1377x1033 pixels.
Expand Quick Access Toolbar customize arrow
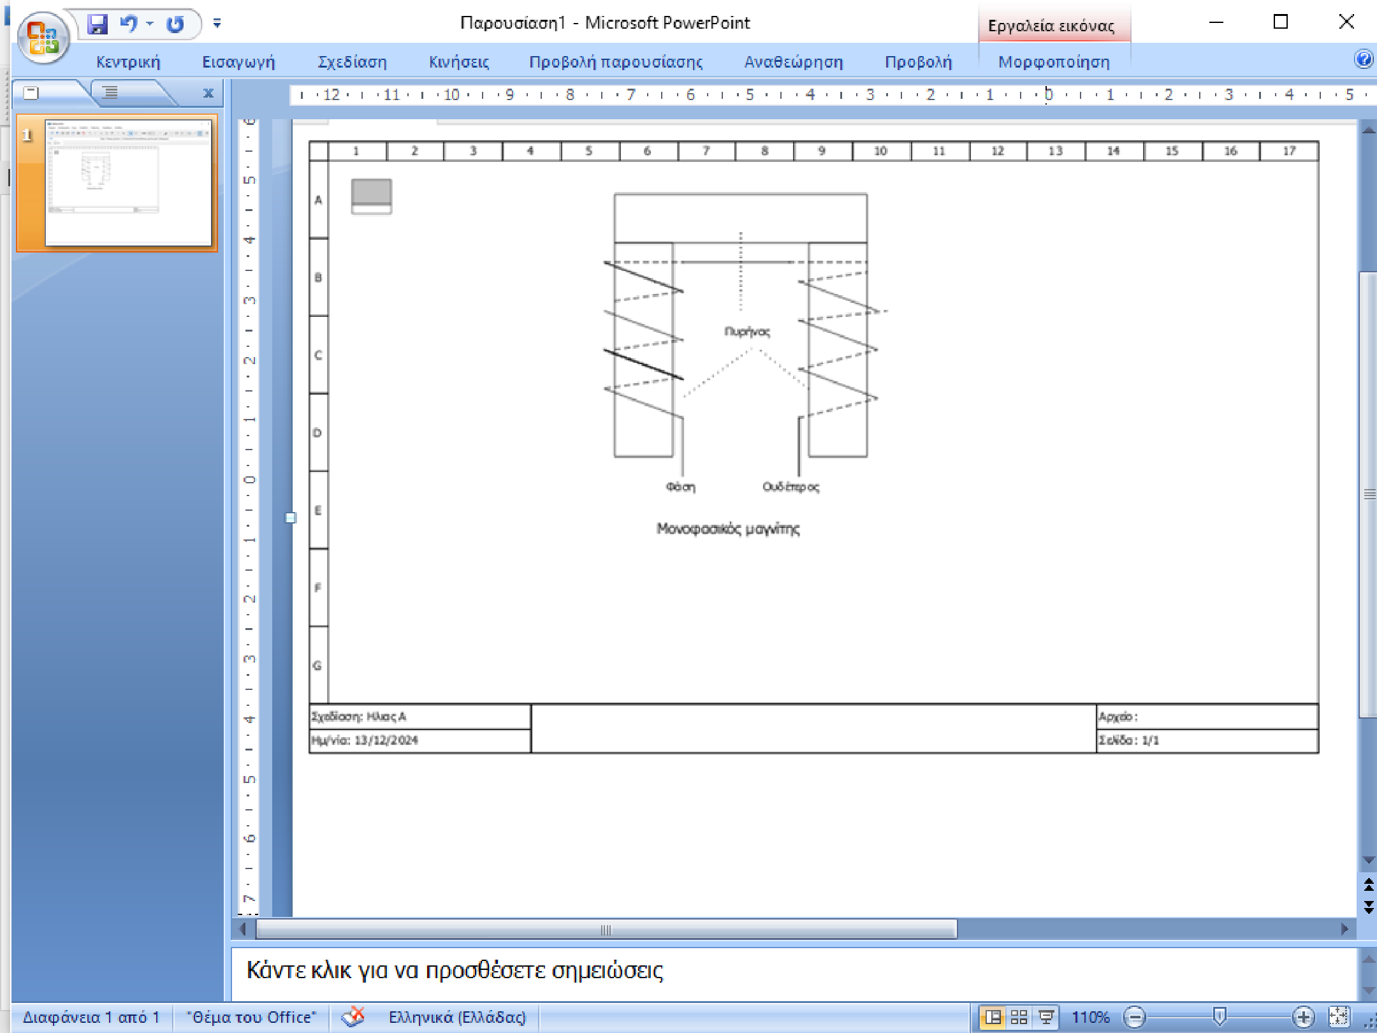(217, 24)
